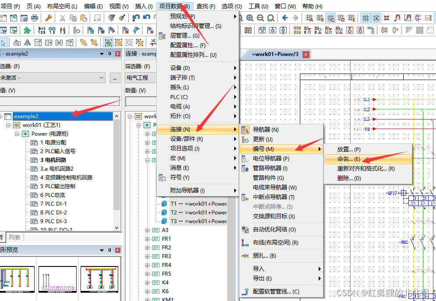
Task: Collapse the work01 (工艺1) tree node
Action: [x=9, y=125]
